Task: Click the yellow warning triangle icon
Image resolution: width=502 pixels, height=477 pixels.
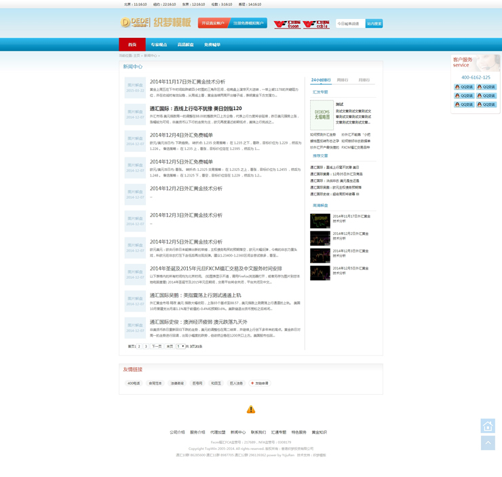Action: click(x=251, y=410)
